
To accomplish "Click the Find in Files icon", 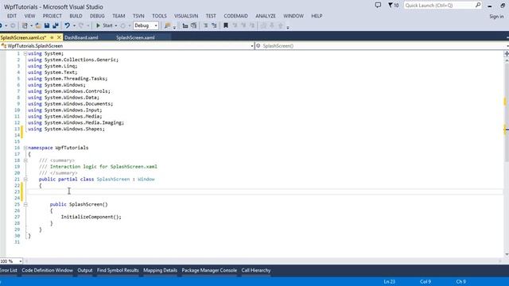I will [168, 25].
